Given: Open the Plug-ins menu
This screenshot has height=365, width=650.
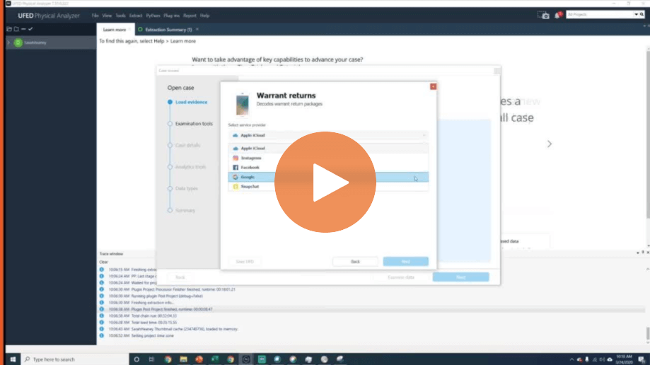Looking at the screenshot, I should pyautogui.click(x=172, y=16).
